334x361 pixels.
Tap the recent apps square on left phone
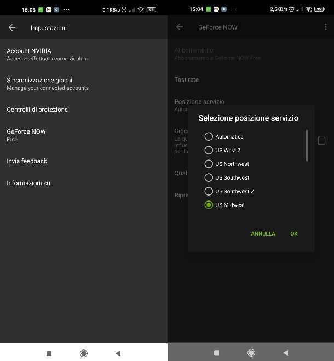tap(49, 353)
